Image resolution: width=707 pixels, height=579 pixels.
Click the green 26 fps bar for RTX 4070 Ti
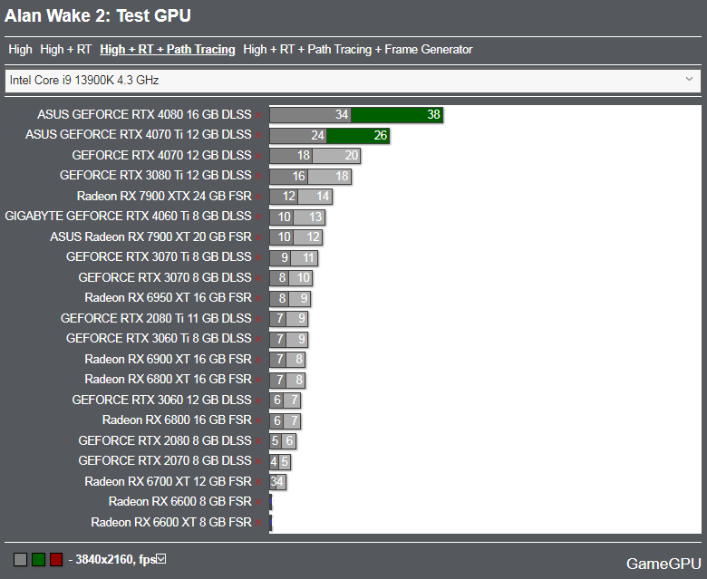(x=358, y=135)
